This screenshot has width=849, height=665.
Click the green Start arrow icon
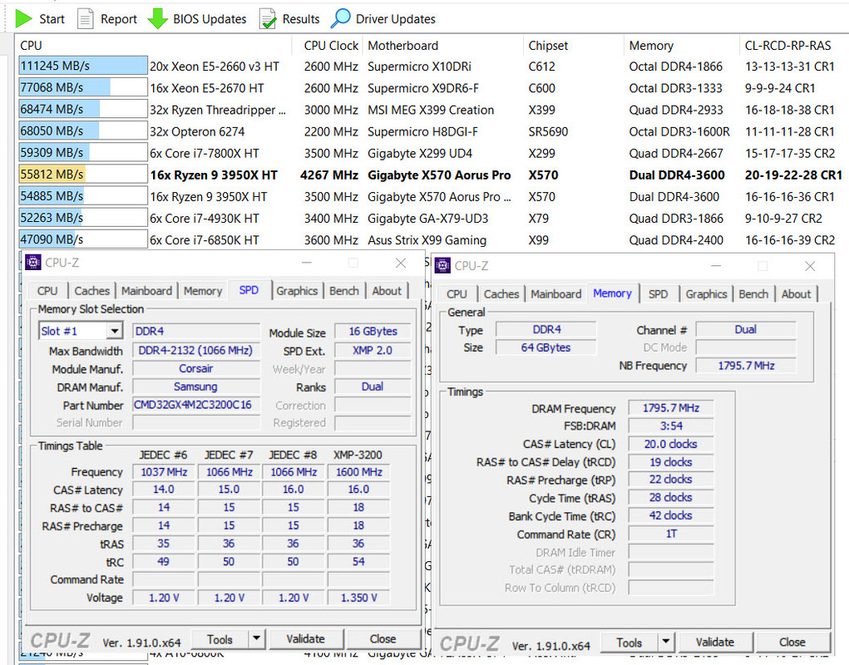(x=23, y=19)
